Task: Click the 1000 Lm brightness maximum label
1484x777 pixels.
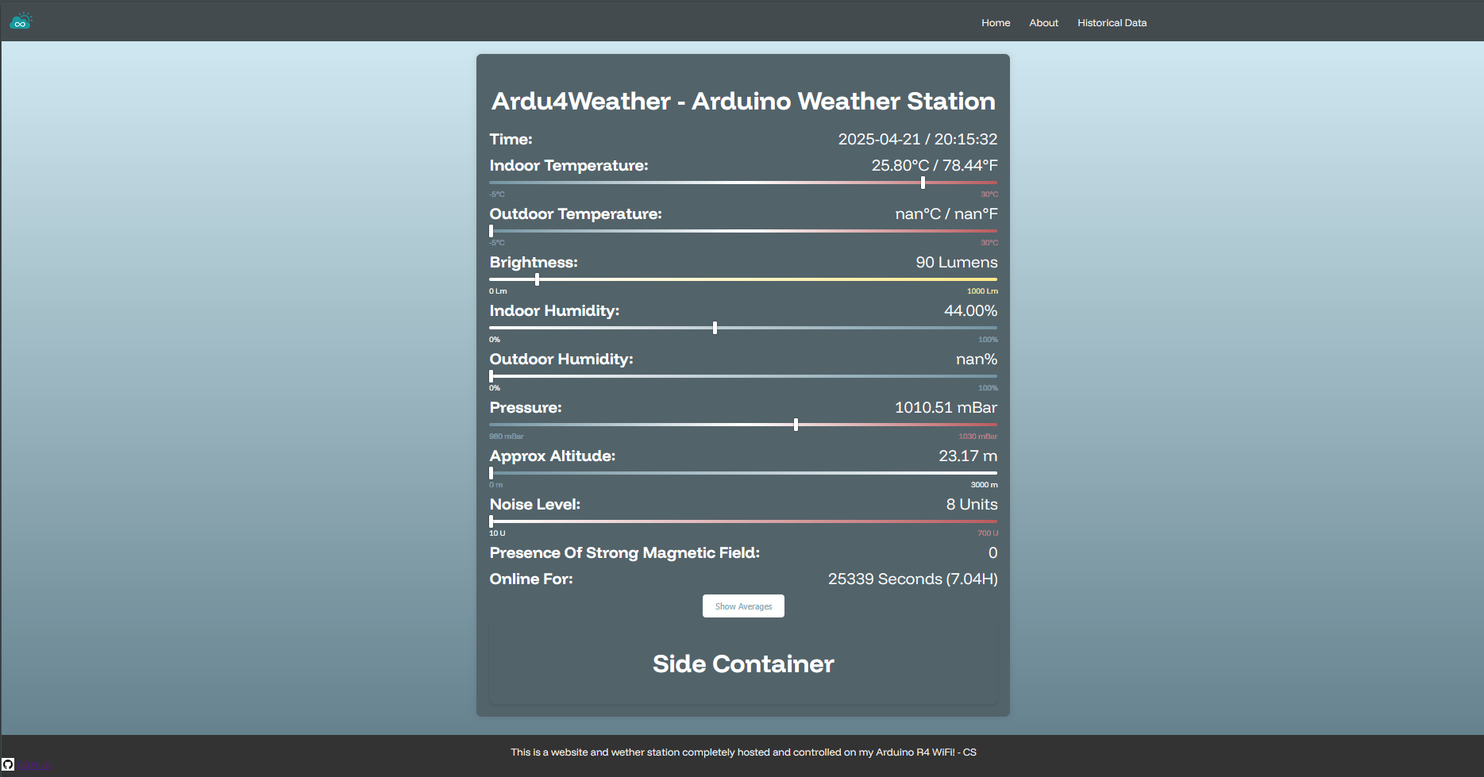Action: coord(982,291)
